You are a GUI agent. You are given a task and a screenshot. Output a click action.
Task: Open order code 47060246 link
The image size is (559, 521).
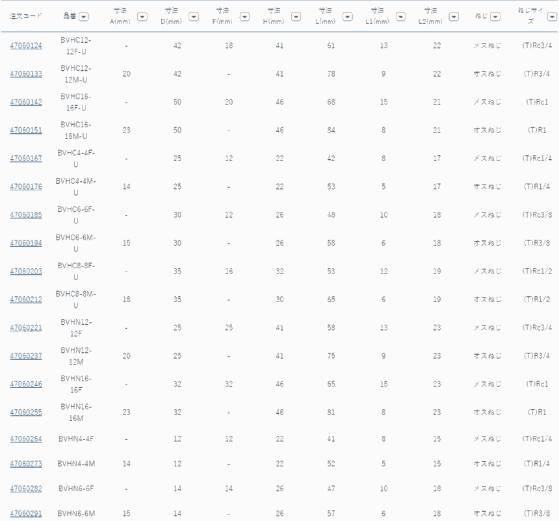tap(26, 385)
